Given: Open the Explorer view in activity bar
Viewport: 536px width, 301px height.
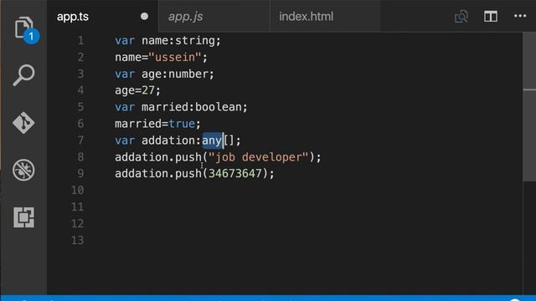Looking at the screenshot, I should click(x=24, y=28).
